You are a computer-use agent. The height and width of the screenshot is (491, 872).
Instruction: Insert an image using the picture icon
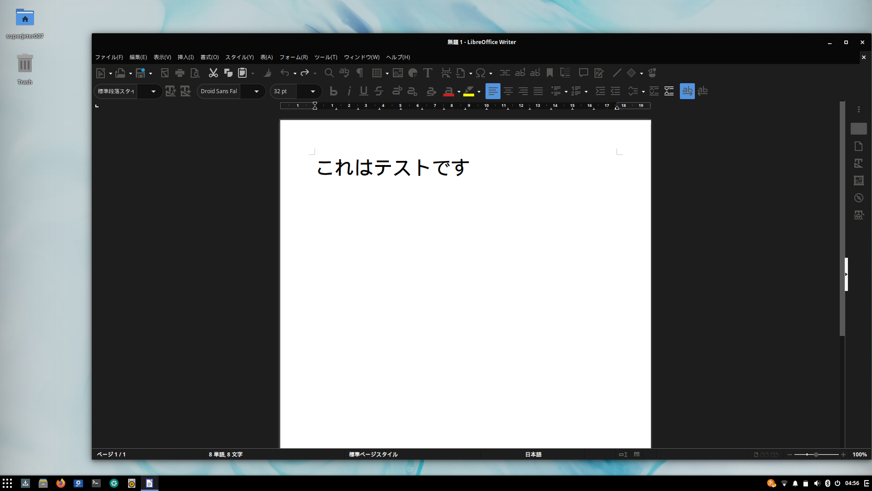point(398,73)
